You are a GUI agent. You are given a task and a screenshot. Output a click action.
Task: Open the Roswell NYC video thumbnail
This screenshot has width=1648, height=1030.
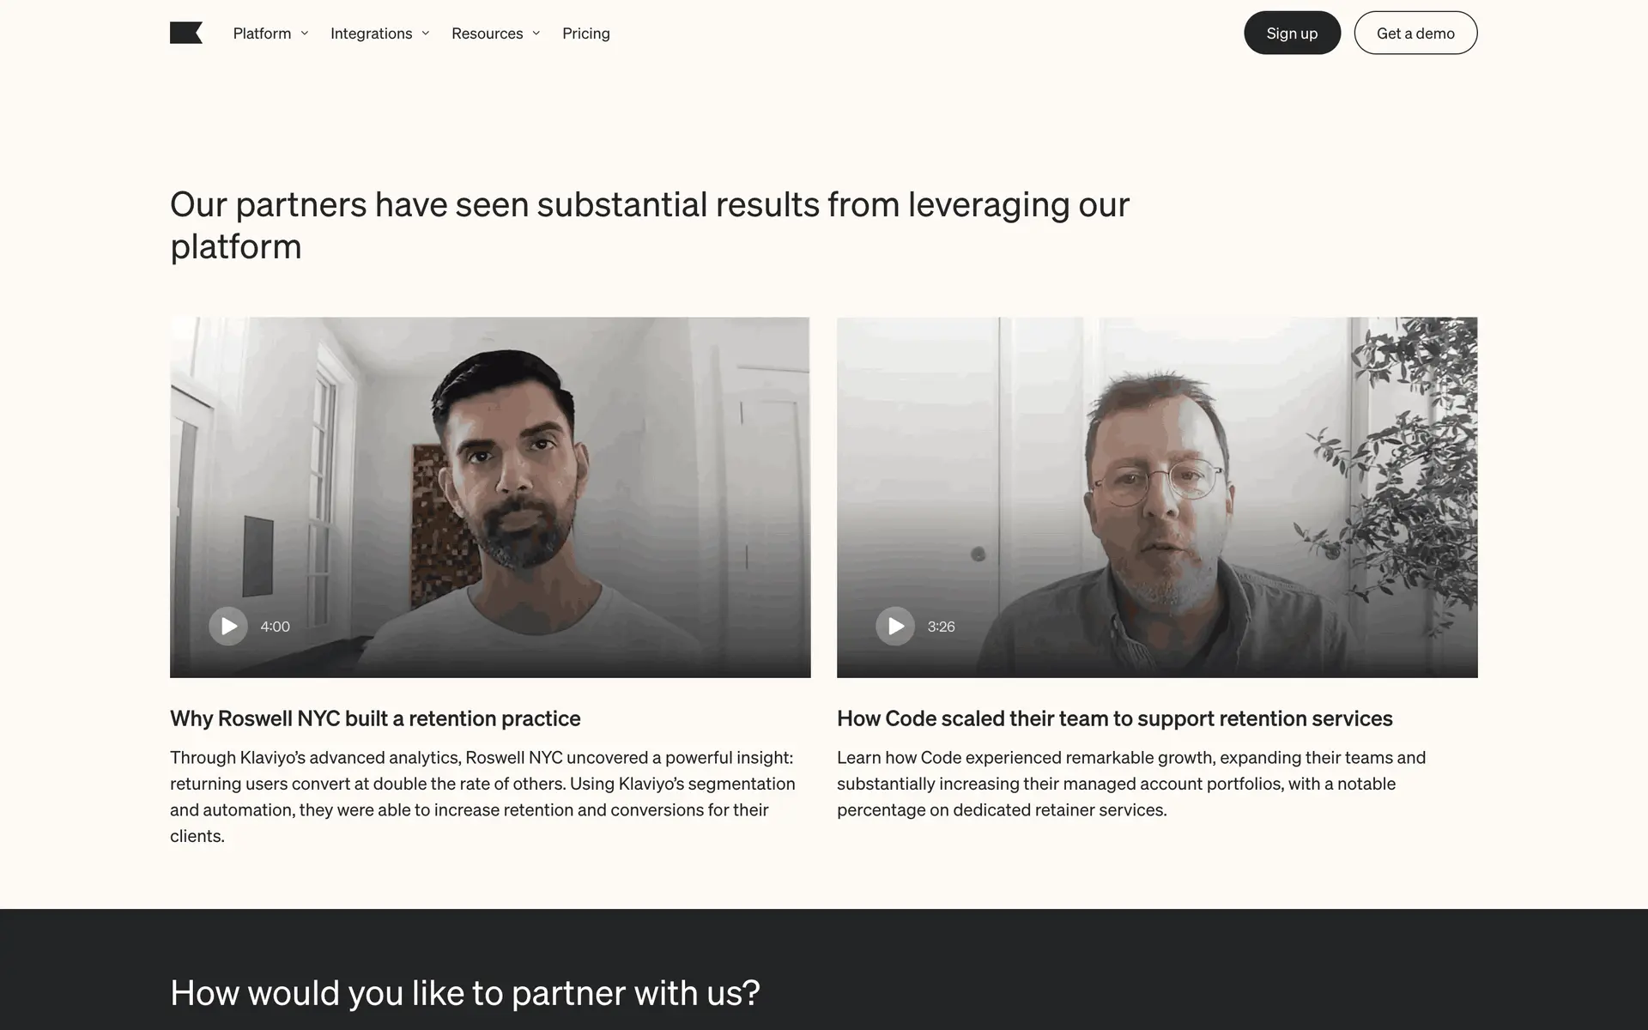pyautogui.click(x=490, y=497)
